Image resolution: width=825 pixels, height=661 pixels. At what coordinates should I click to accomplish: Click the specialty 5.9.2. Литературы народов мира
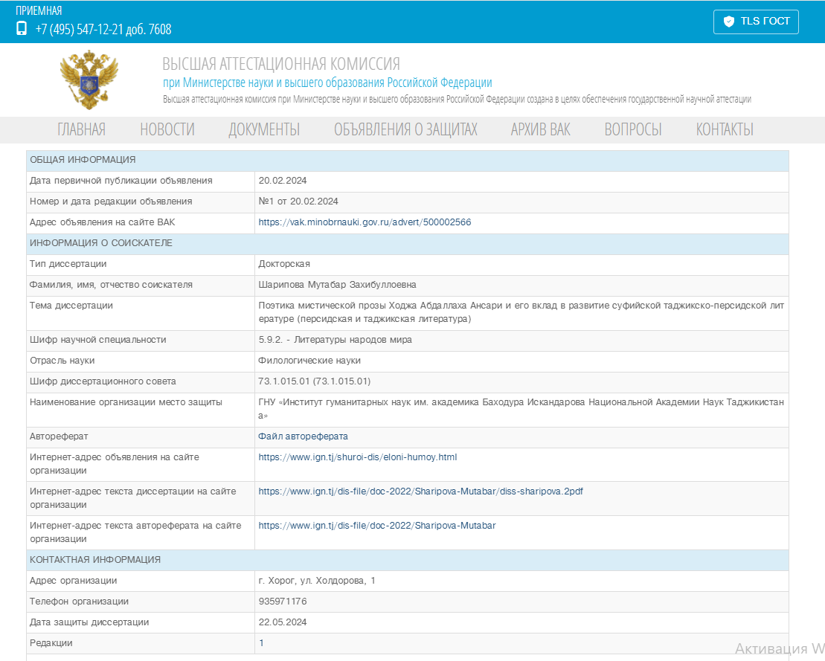(336, 341)
